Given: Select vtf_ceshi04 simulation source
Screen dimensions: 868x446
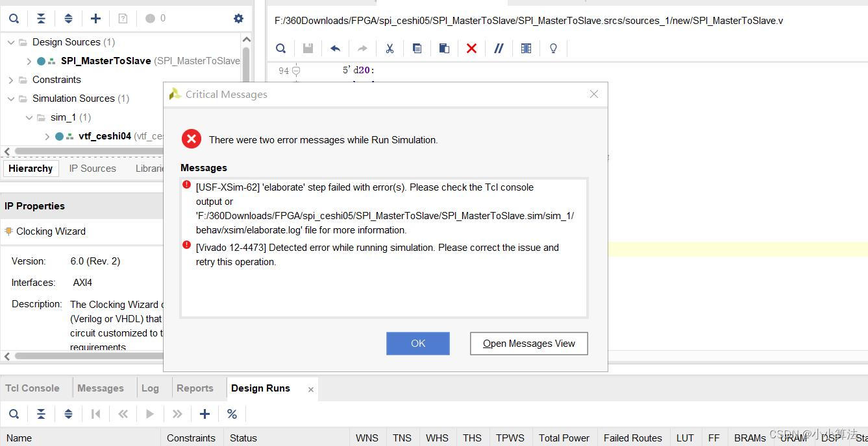Looking at the screenshot, I should coord(105,136).
